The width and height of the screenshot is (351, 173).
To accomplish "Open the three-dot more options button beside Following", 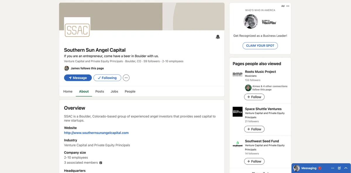I will tap(126, 78).
